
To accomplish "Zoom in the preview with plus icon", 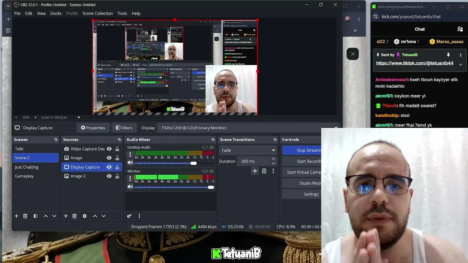I will click(x=35, y=117).
